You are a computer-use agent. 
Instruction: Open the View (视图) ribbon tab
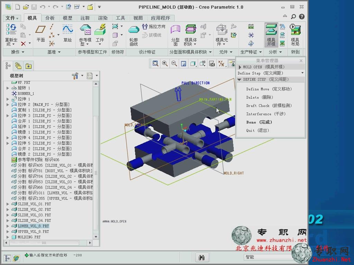(x=138, y=18)
